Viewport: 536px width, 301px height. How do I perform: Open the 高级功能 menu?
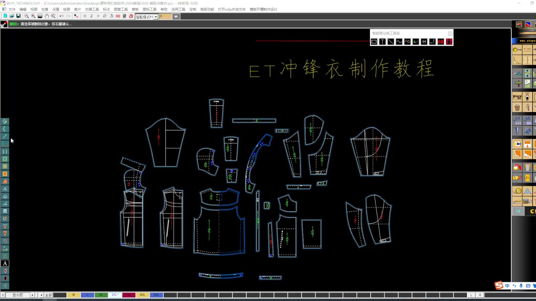pyautogui.click(x=207, y=9)
